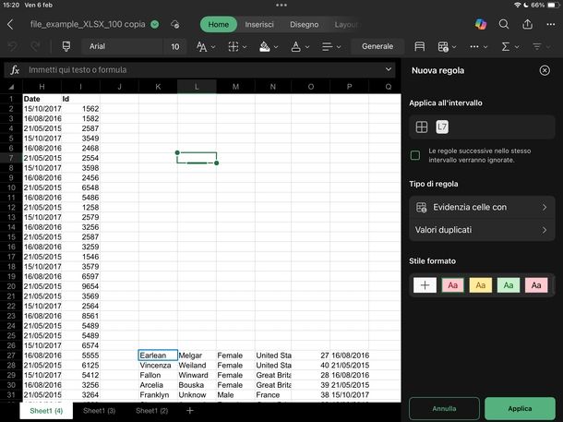The image size is (563, 422).
Task: Switch to the Inserisci tab
Action: coord(259,24)
